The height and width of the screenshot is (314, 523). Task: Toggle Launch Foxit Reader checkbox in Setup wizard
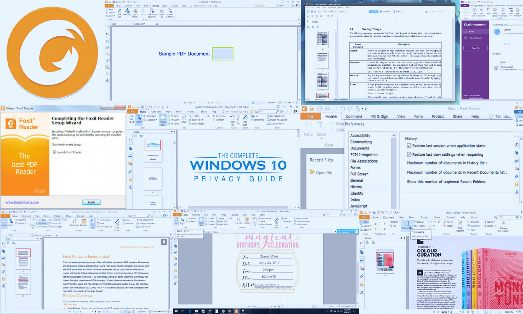tap(54, 152)
